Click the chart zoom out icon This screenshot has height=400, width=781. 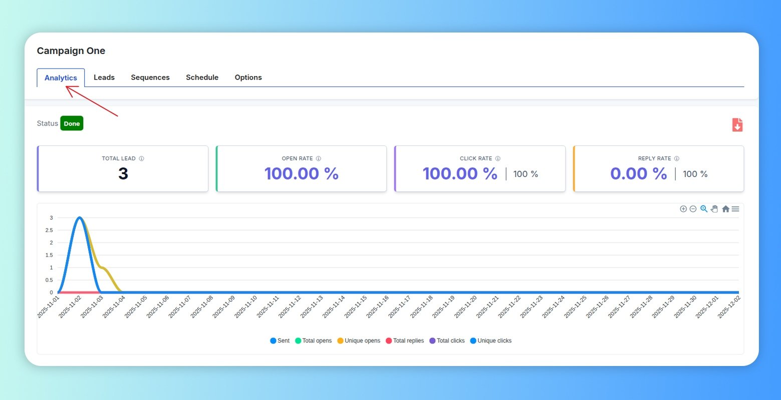click(x=693, y=209)
